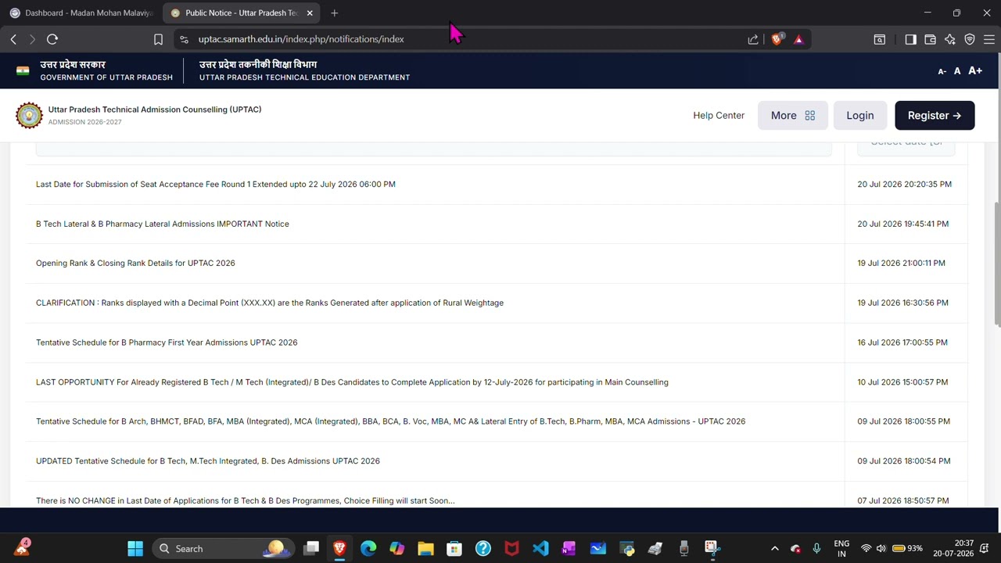The height and width of the screenshot is (563, 1001).
Task: Open CLARIFICATION notice about decimal point ranks
Action: point(270,303)
